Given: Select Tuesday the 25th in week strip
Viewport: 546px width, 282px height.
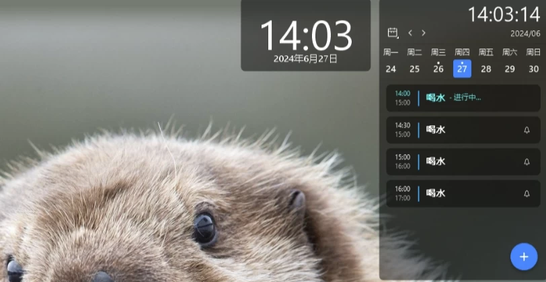Looking at the screenshot, I should [x=414, y=69].
